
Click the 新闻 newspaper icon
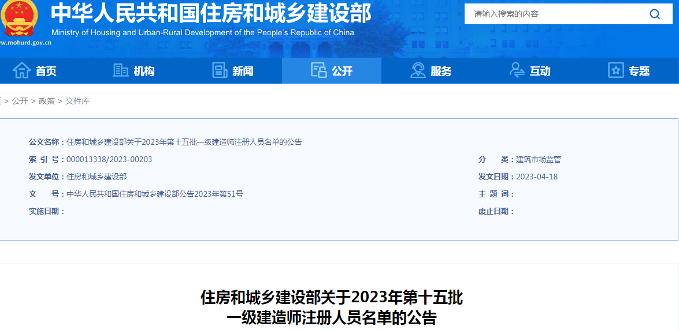pyautogui.click(x=220, y=70)
